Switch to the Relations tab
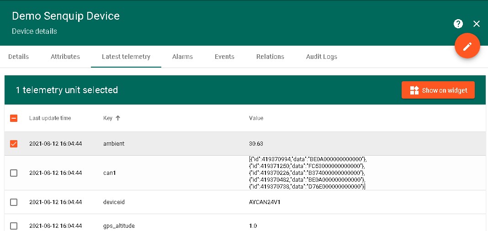 coord(270,57)
